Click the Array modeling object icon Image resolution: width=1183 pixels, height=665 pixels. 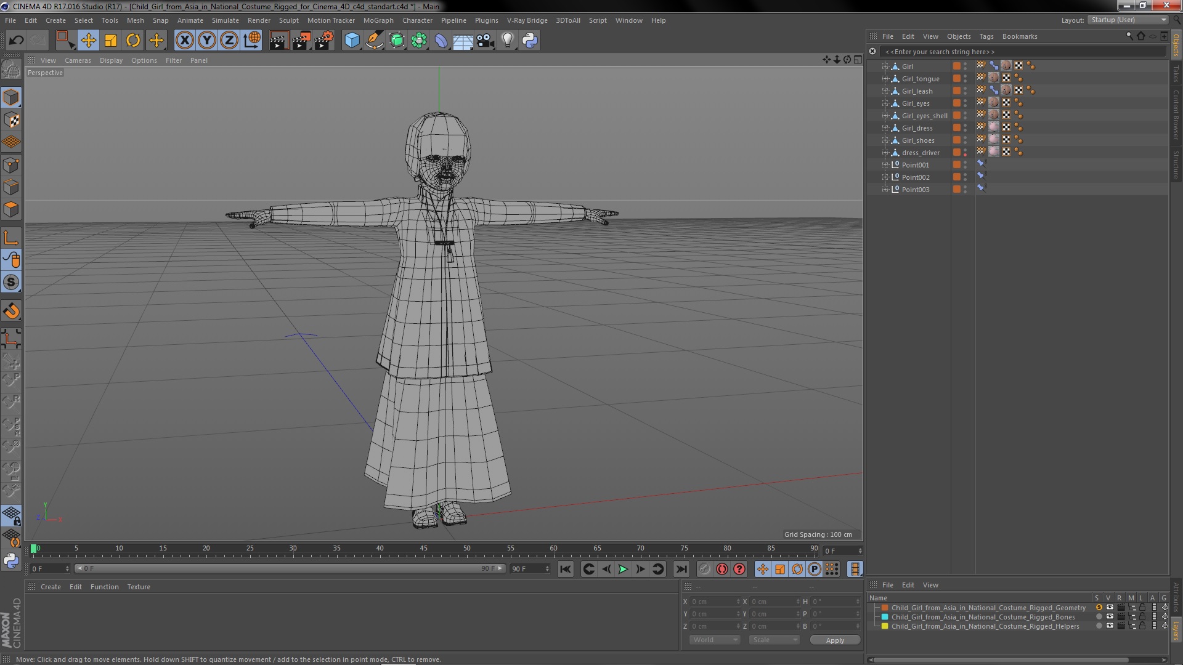419,41
